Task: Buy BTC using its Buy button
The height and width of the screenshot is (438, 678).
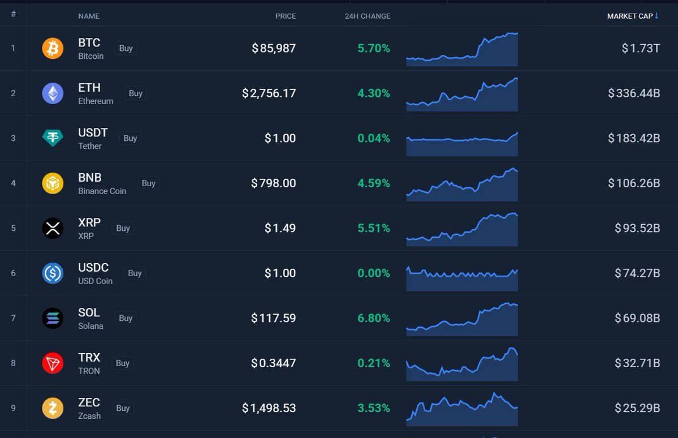Action: pos(126,48)
